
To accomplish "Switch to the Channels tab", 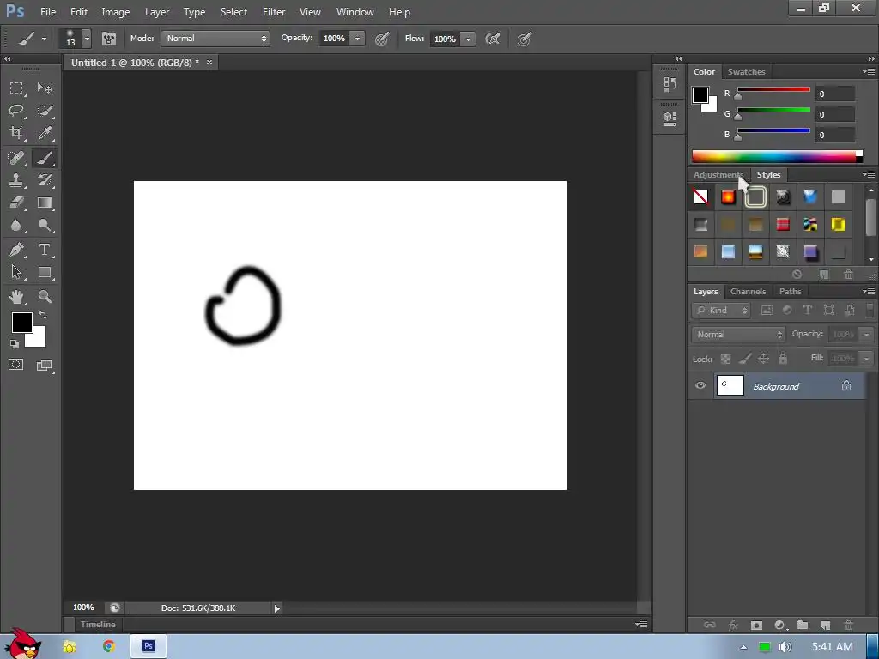I will [x=748, y=292].
